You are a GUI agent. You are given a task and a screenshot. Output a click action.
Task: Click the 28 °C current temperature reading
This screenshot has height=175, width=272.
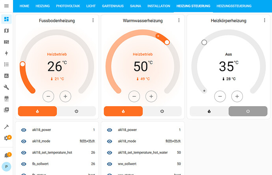(x=229, y=79)
